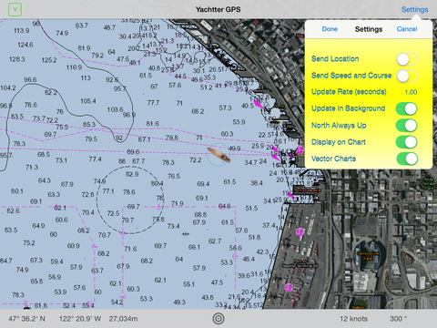The height and width of the screenshot is (328, 437).
Task: Switch off Vector Charts
Action: (x=407, y=159)
